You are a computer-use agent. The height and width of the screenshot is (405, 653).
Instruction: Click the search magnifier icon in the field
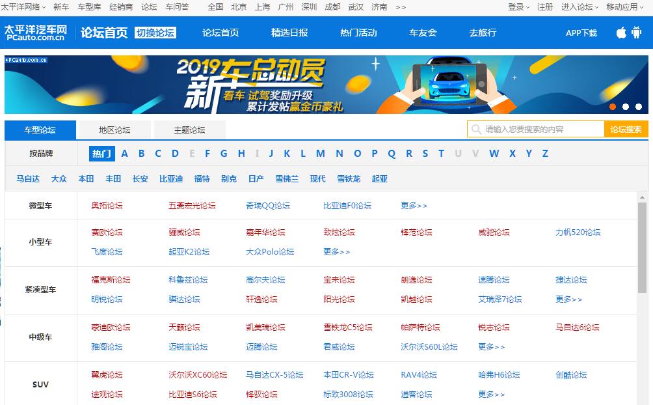pos(475,130)
